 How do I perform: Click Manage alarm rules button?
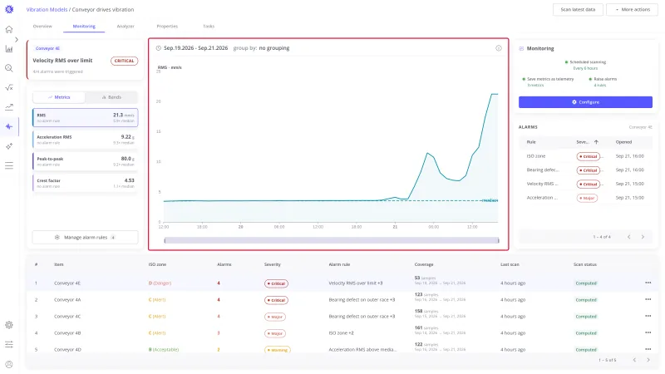86,238
